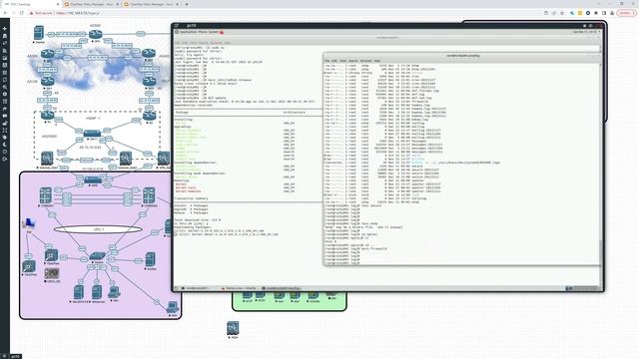The width and height of the screenshot is (639, 359).
Task: Launch Firefox icon in VNC desktop panel
Action: click(222, 32)
